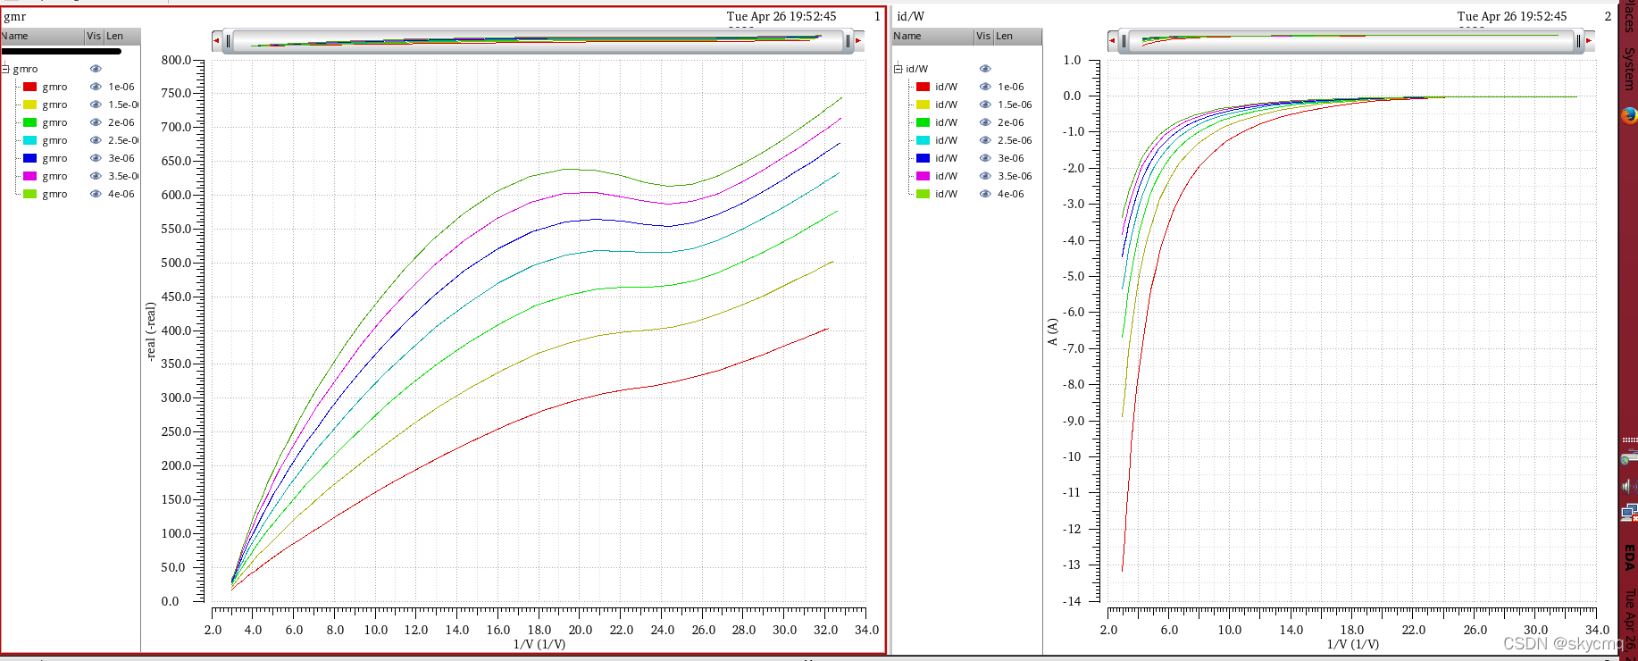This screenshot has height=661, width=1638.
Task: Hide the id/W 3e-06 trace
Action: point(985,158)
